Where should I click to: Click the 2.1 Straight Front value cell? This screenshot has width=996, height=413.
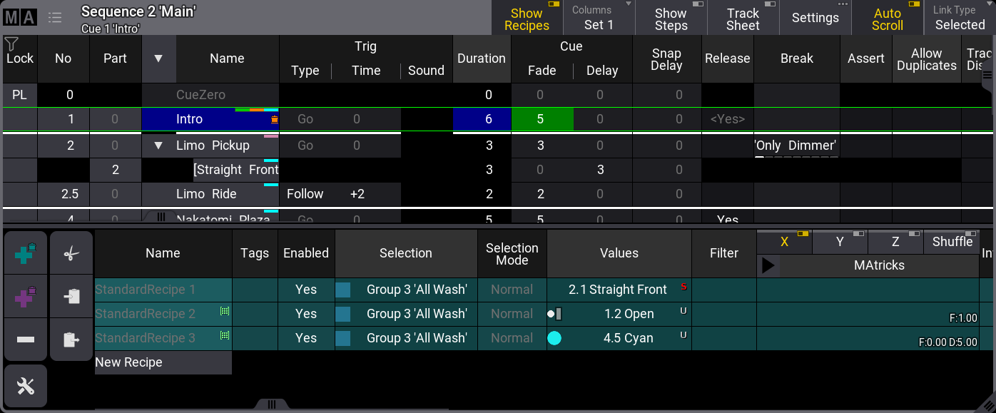[619, 290]
